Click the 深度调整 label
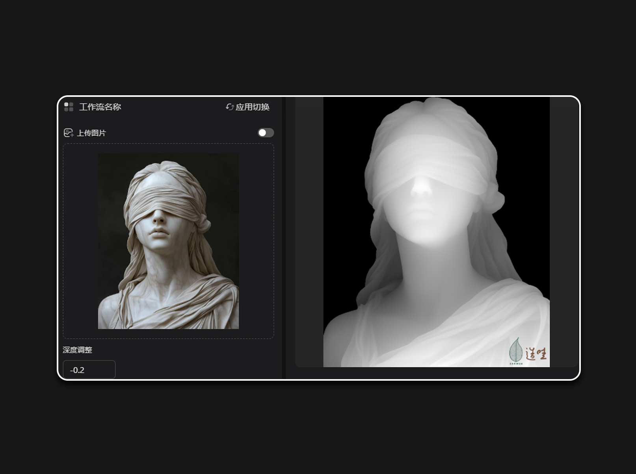 (x=78, y=350)
